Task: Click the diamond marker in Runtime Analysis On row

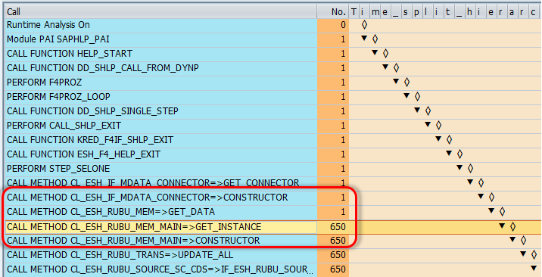Action: (x=364, y=24)
